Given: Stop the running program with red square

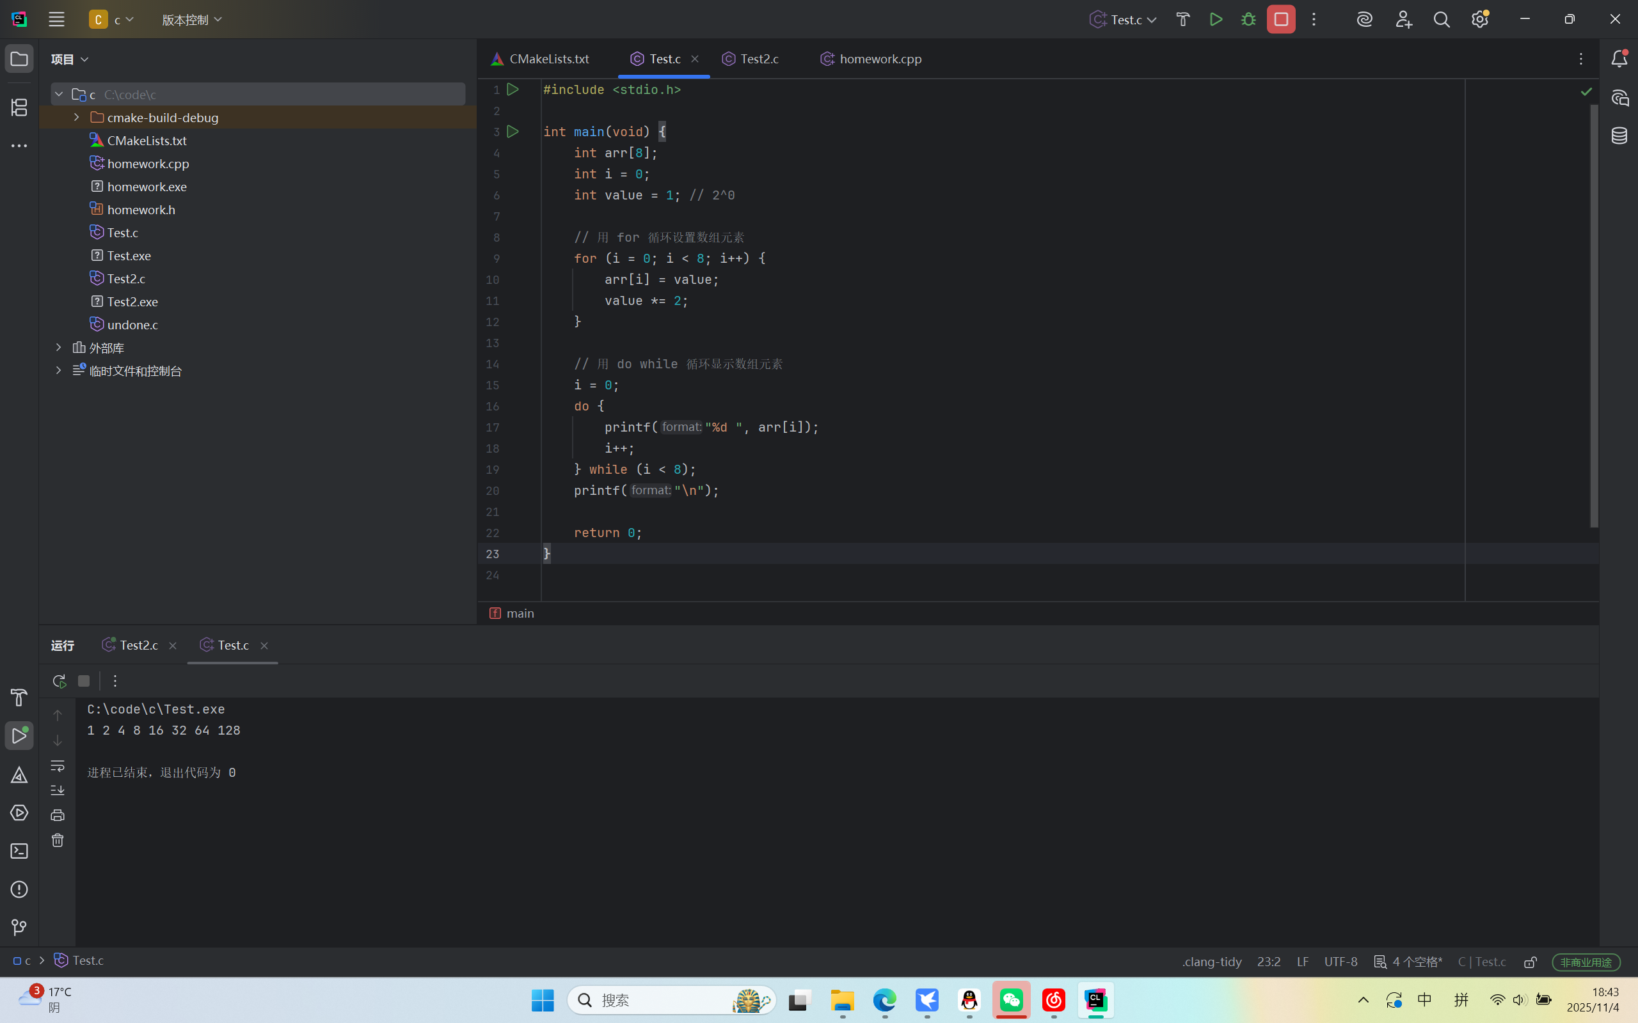Looking at the screenshot, I should [1280, 20].
